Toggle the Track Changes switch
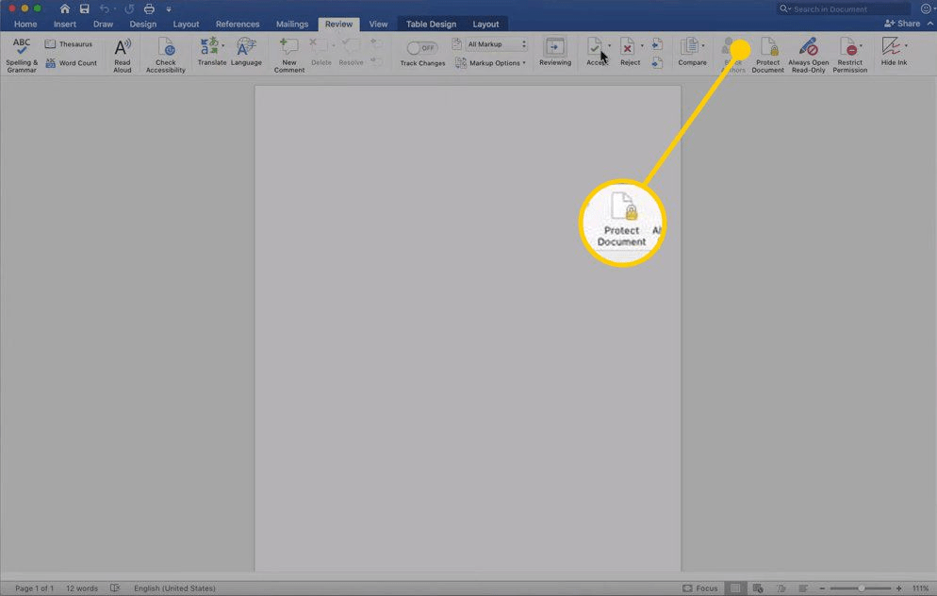The width and height of the screenshot is (937, 596). [421, 48]
